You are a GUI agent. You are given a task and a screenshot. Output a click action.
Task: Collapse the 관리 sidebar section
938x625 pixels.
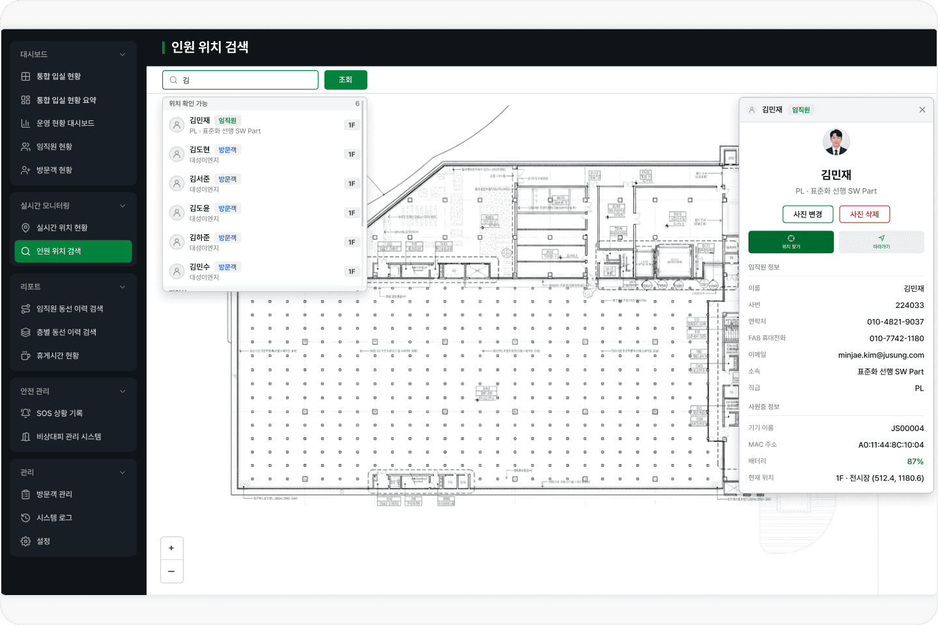[122, 473]
